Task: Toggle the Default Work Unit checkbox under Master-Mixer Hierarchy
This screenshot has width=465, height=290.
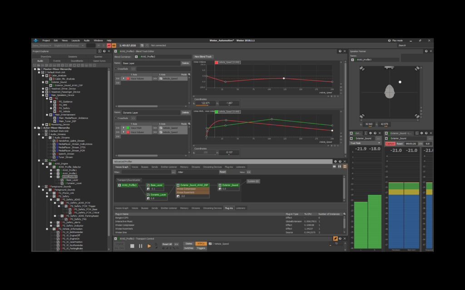Action: pyautogui.click(x=43, y=72)
